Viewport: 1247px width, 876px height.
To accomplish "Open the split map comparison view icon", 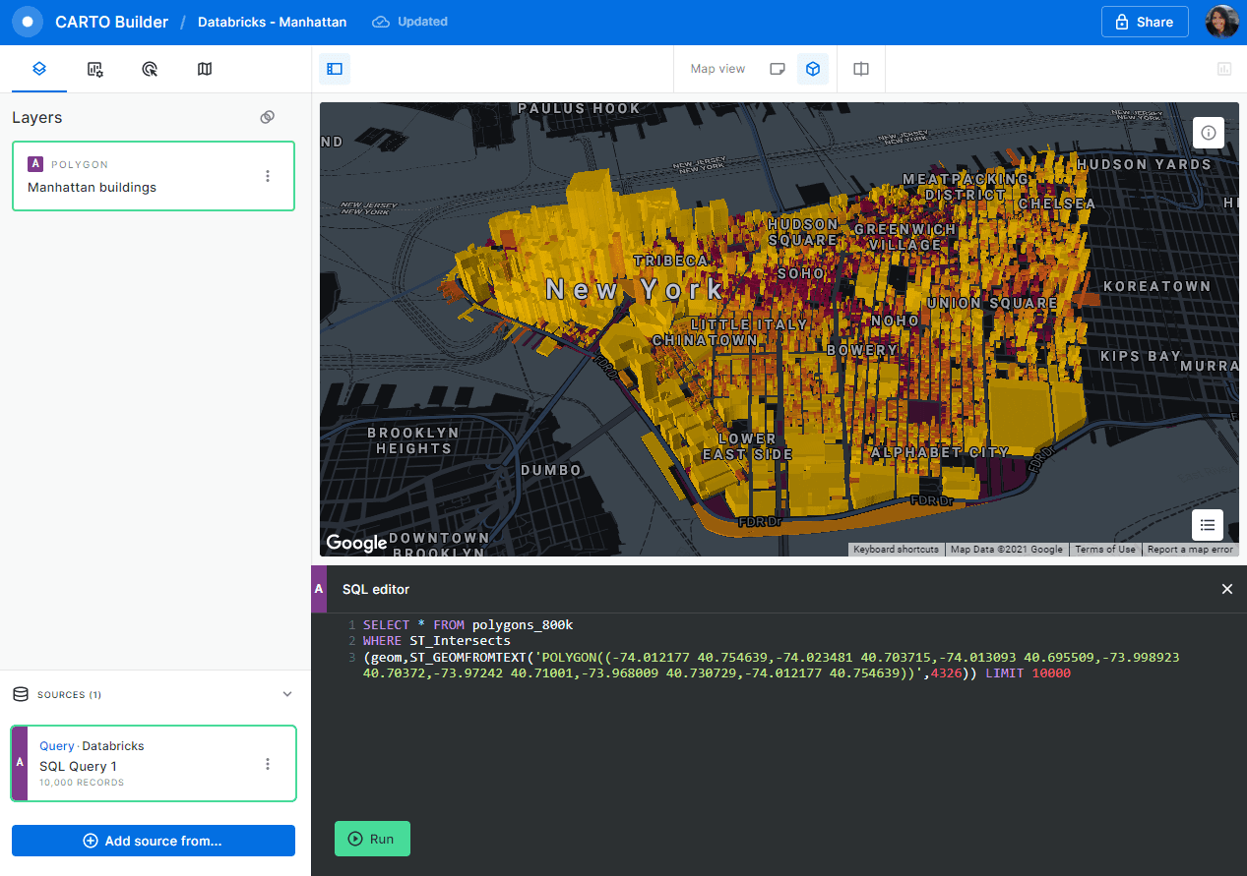I will tap(860, 69).
